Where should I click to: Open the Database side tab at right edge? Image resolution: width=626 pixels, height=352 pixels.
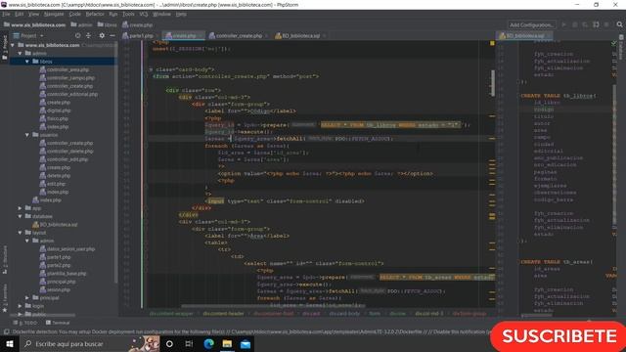point(621,47)
